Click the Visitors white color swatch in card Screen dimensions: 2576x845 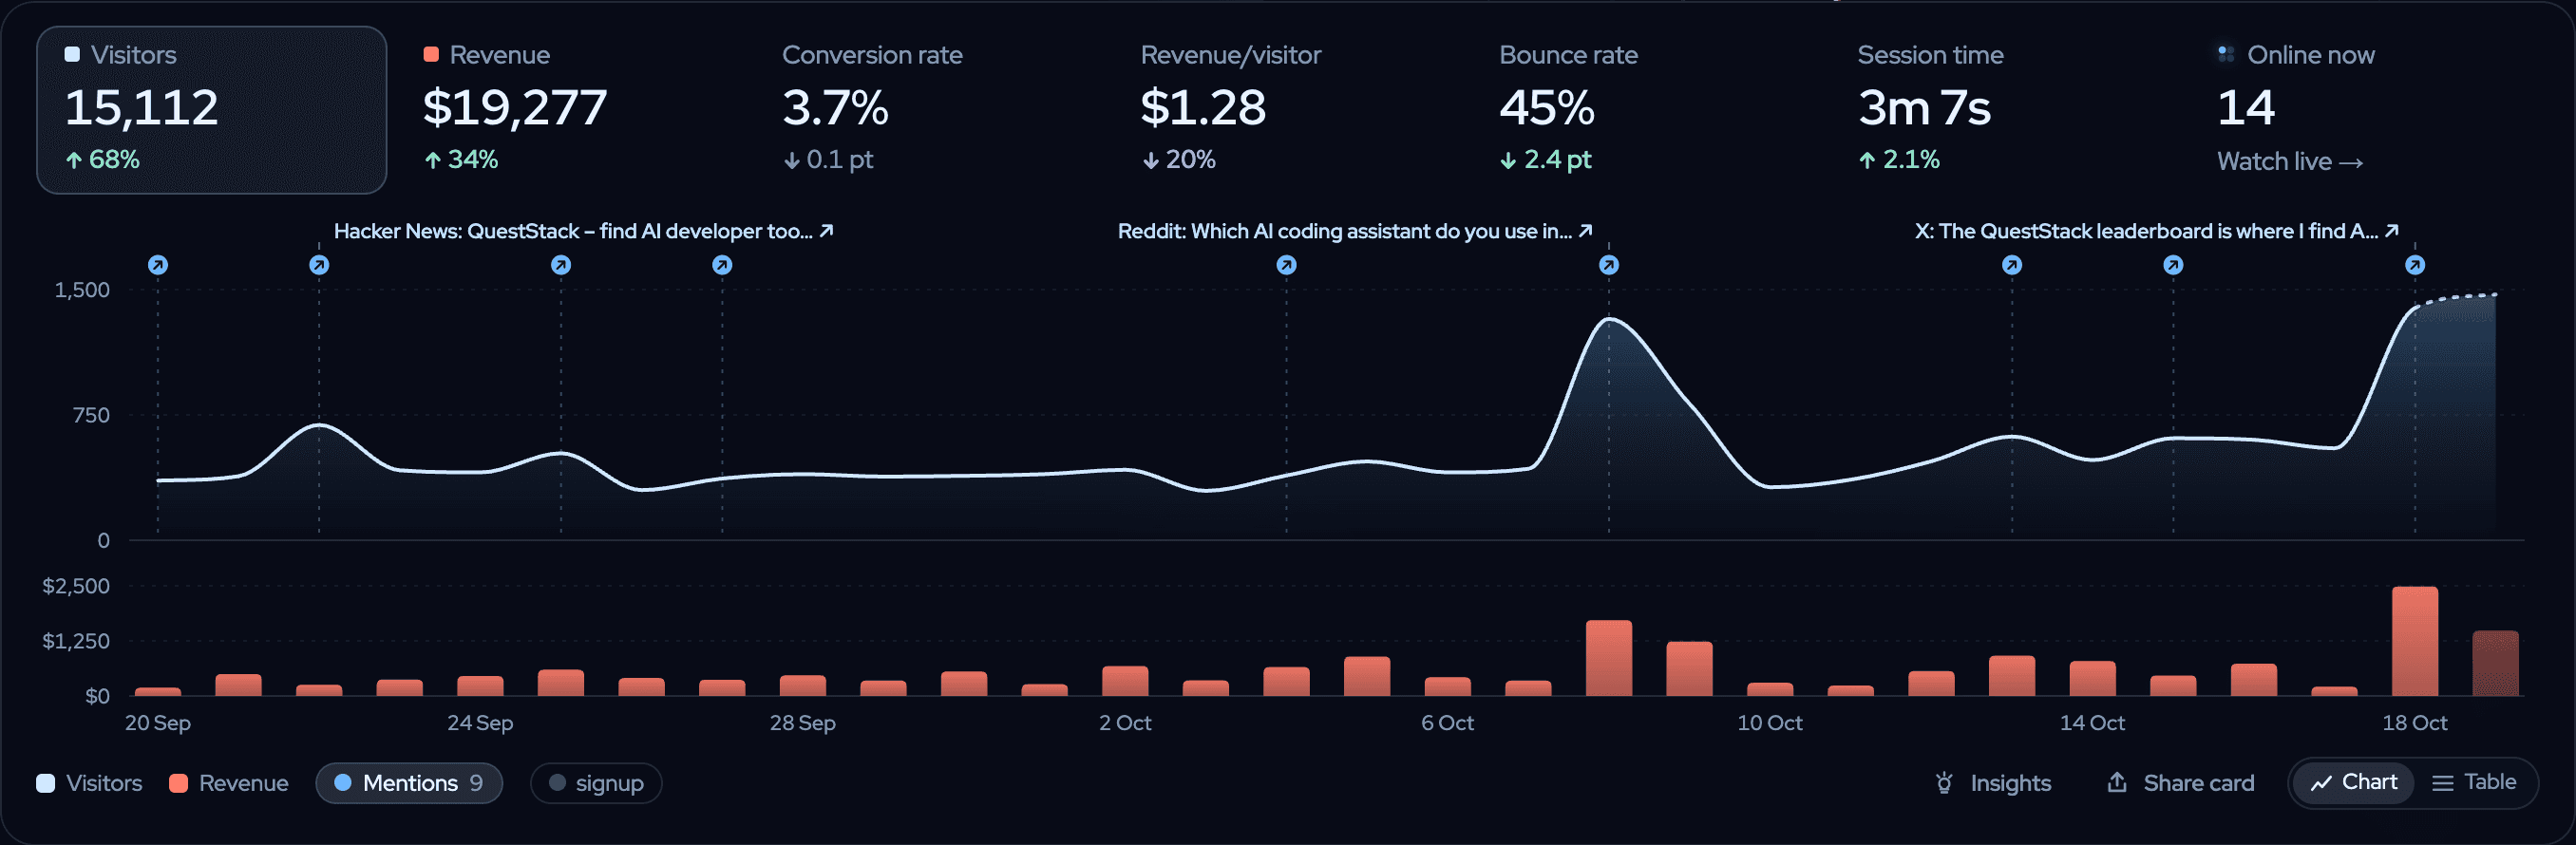[x=72, y=54]
